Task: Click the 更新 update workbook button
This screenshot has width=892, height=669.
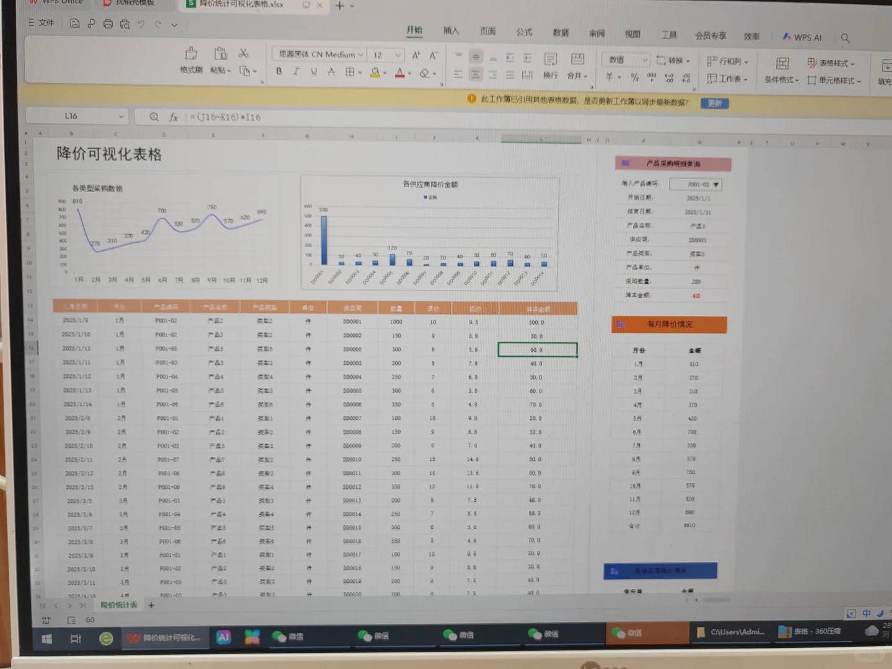Action: [x=714, y=103]
